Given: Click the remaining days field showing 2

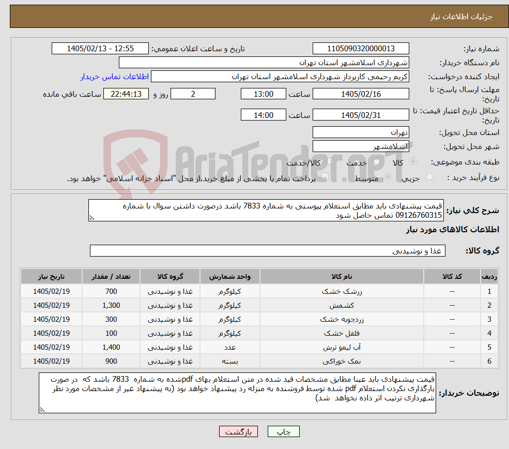Looking at the screenshot, I should tap(193, 94).
